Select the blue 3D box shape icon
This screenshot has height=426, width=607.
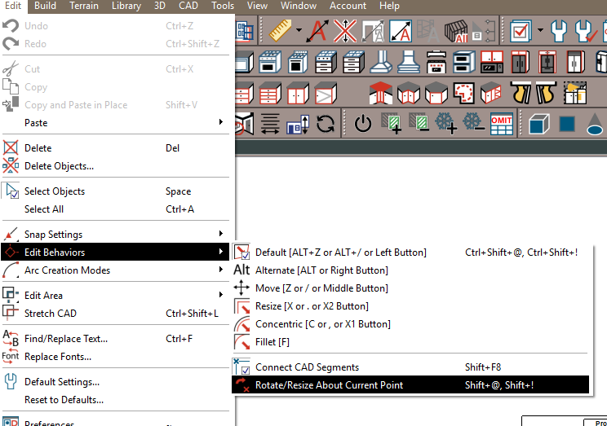pos(538,124)
